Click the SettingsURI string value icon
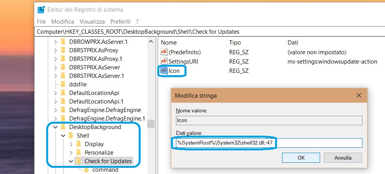Viewport: 385px width, 174px height. click(x=164, y=62)
